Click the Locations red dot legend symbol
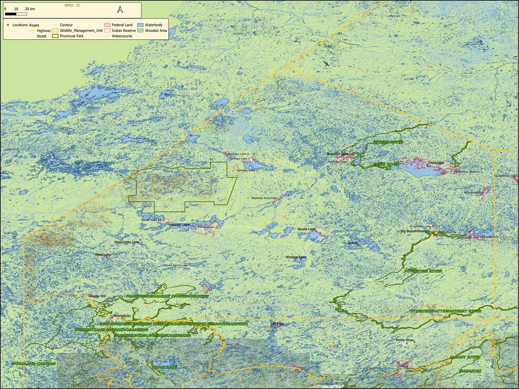 (x=8, y=25)
